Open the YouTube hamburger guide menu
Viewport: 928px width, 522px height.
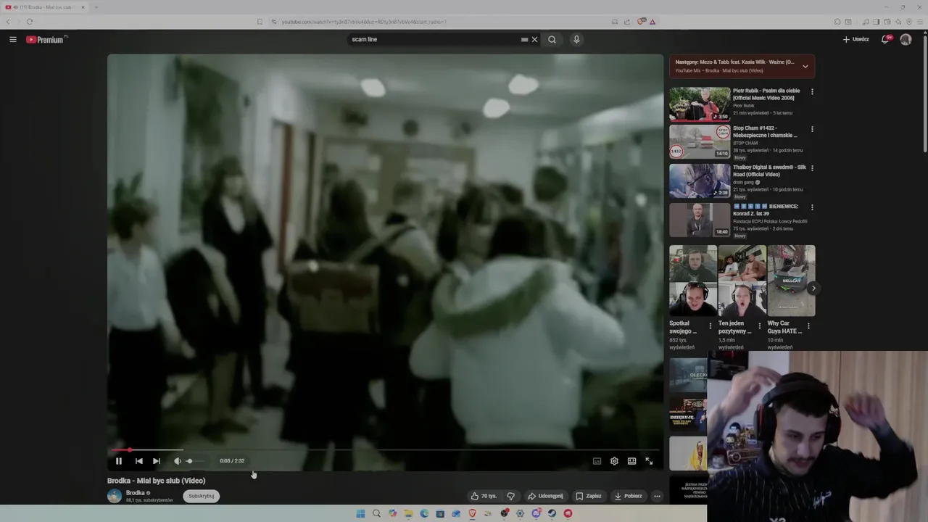click(x=13, y=39)
